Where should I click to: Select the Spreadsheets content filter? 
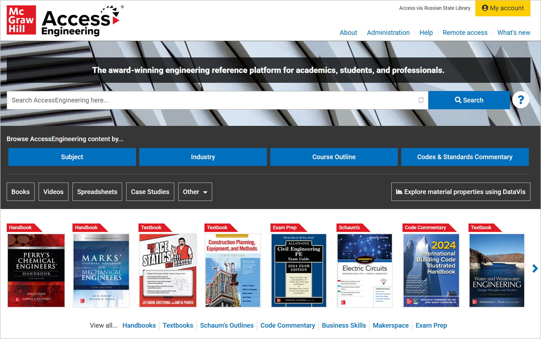pos(97,192)
